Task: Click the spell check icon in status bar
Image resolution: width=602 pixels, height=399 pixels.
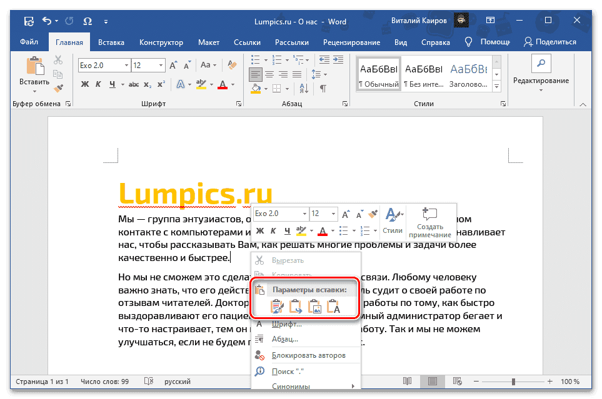Action: 149,381
